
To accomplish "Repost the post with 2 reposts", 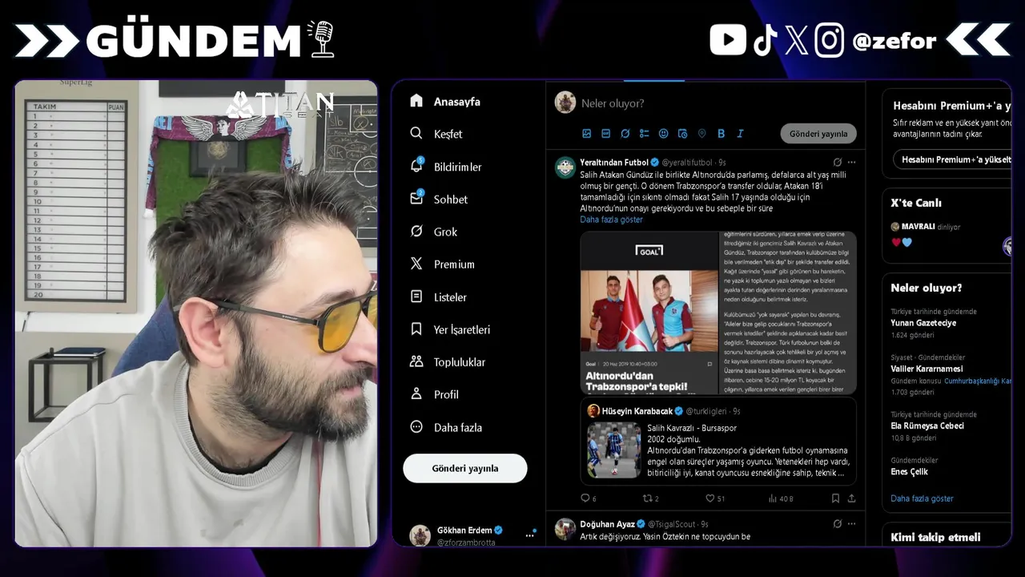I will coord(651,498).
